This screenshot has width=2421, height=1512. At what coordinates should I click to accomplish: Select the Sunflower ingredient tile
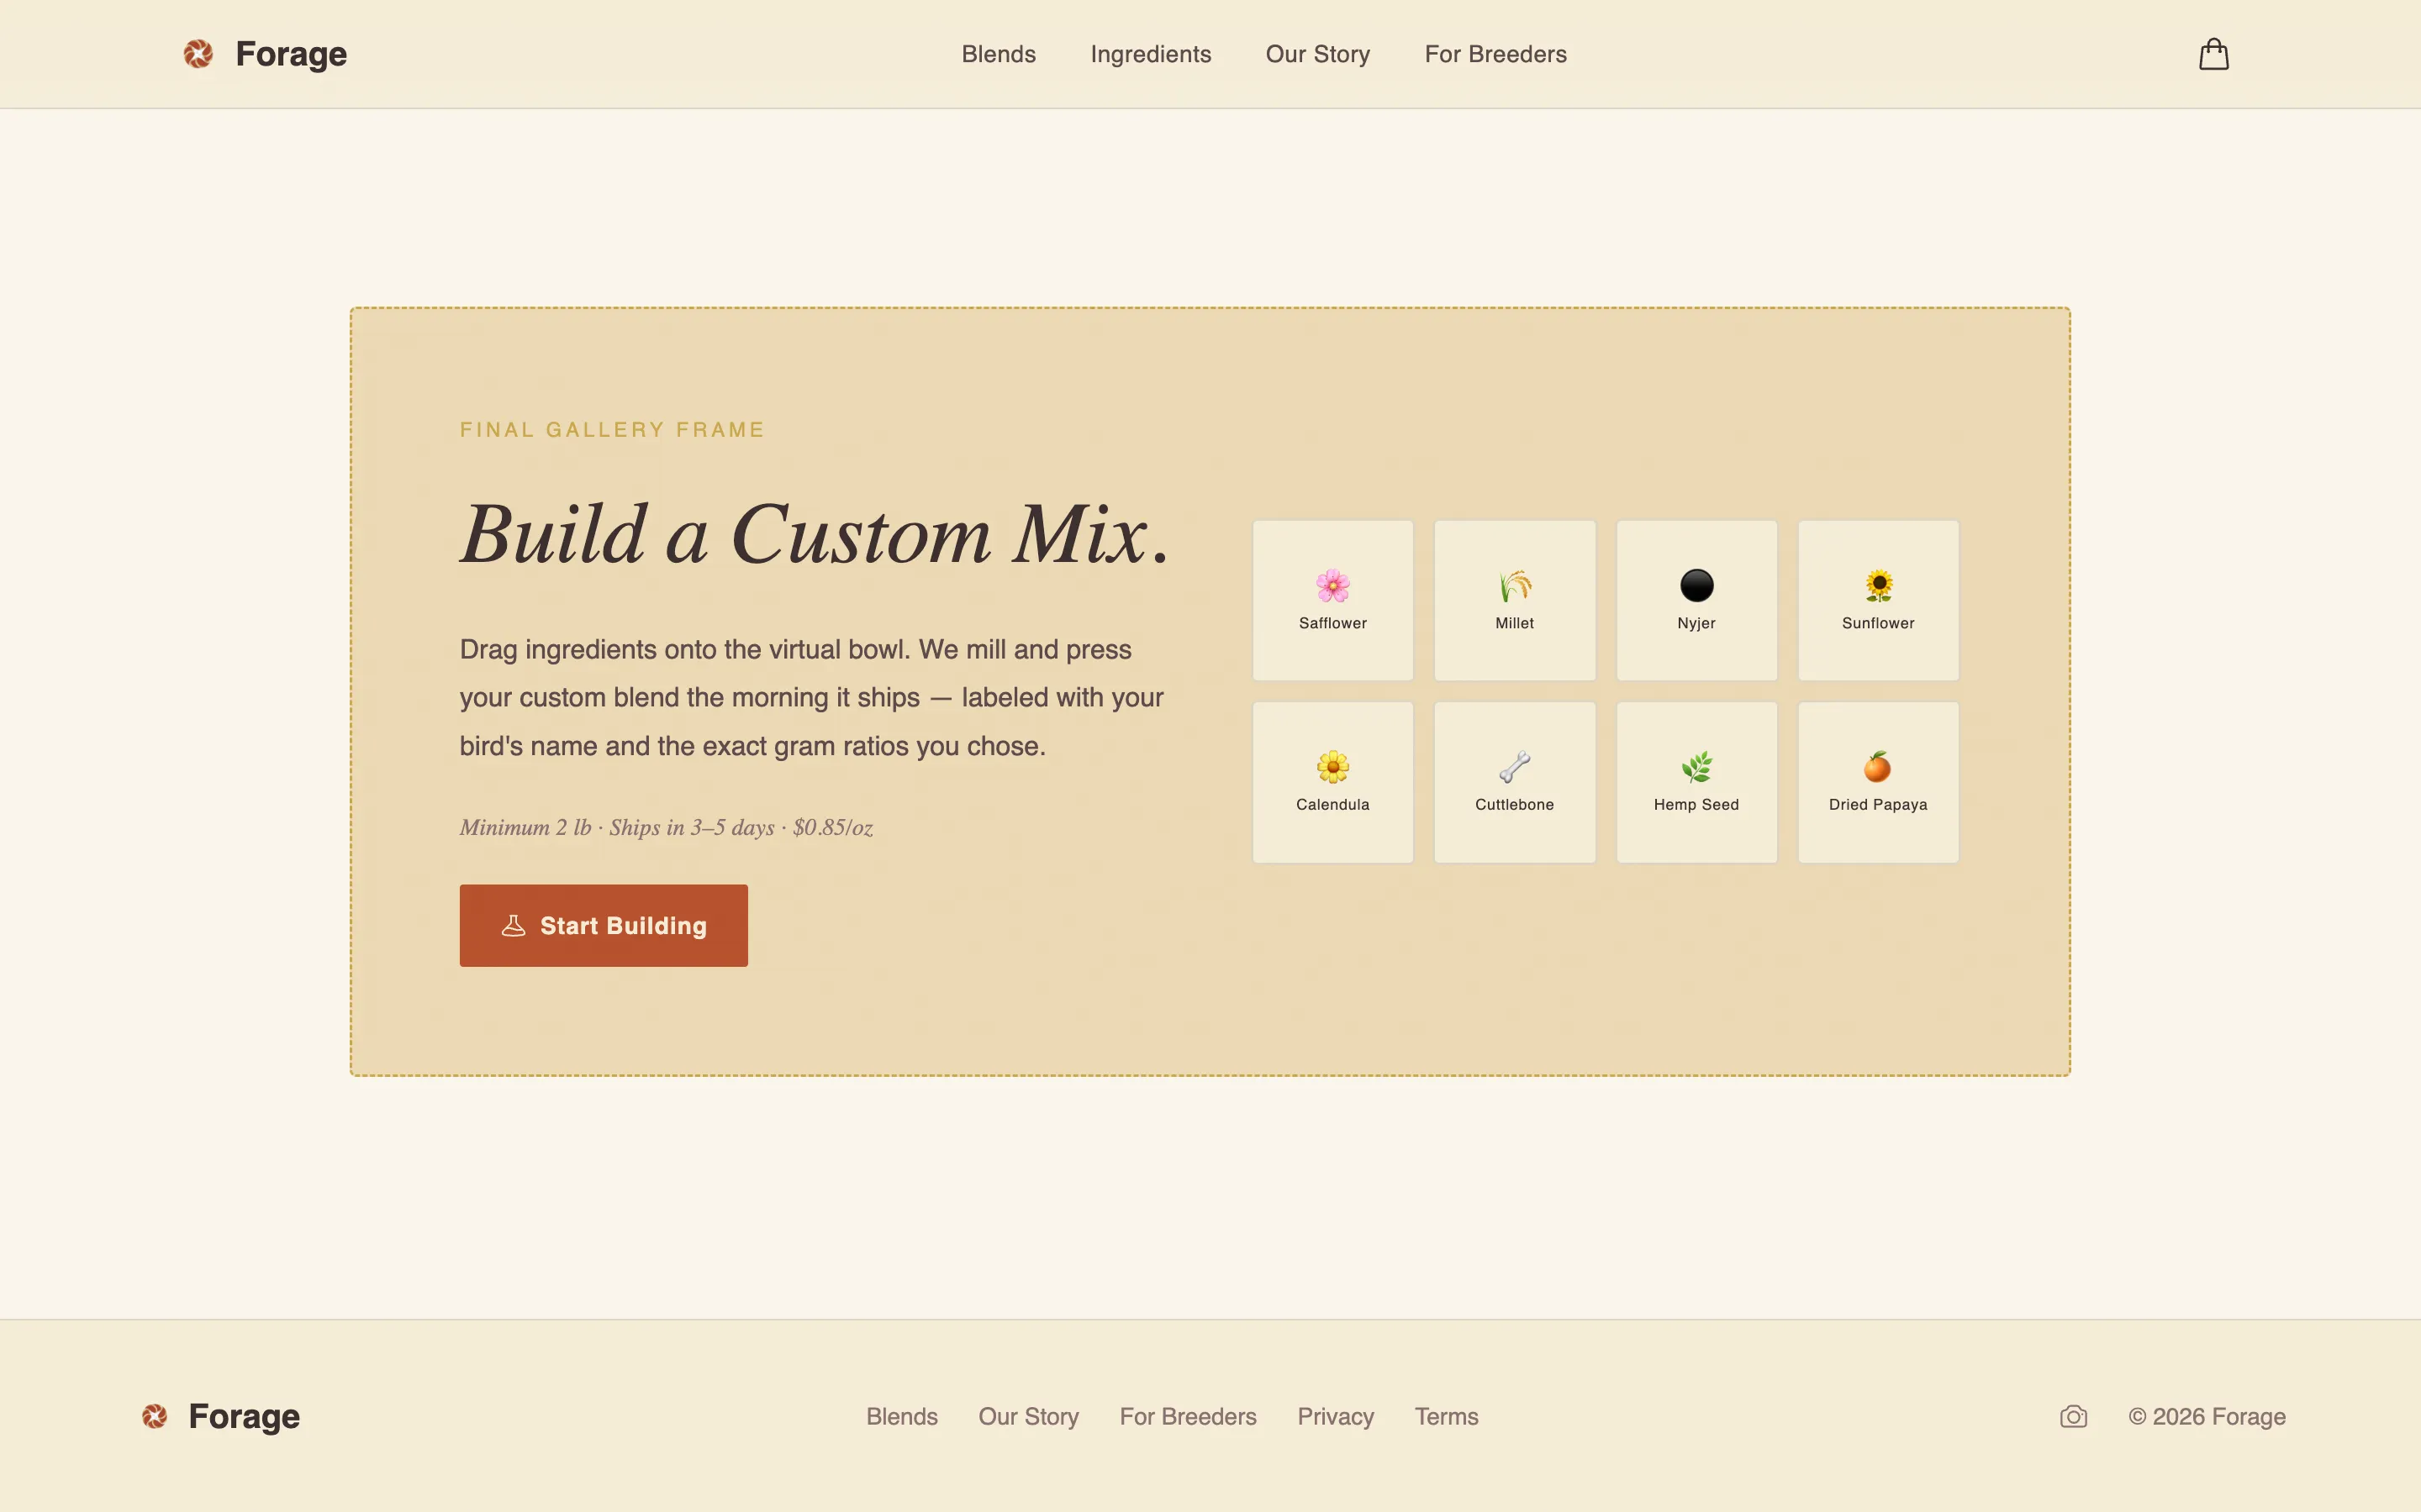(x=1878, y=600)
